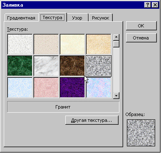Screen dimensions: 161x153
Task: Switch to the Градиентная tab
Action: 21,18
